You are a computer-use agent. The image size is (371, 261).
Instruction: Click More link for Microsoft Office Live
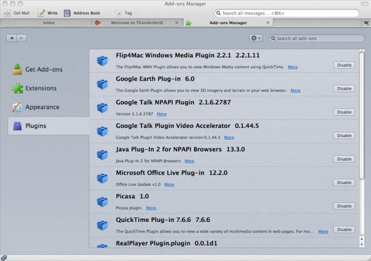click(x=169, y=185)
